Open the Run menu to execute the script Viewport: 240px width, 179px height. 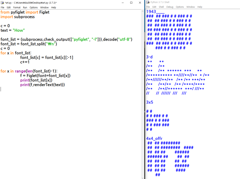click(25, 7)
